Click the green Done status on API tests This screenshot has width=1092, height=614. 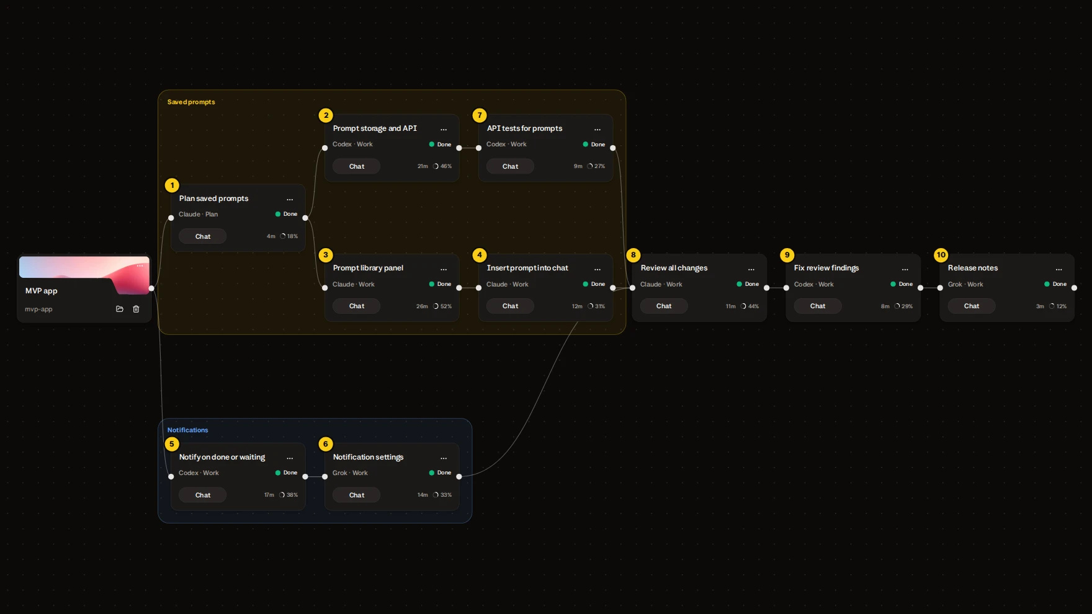click(594, 145)
